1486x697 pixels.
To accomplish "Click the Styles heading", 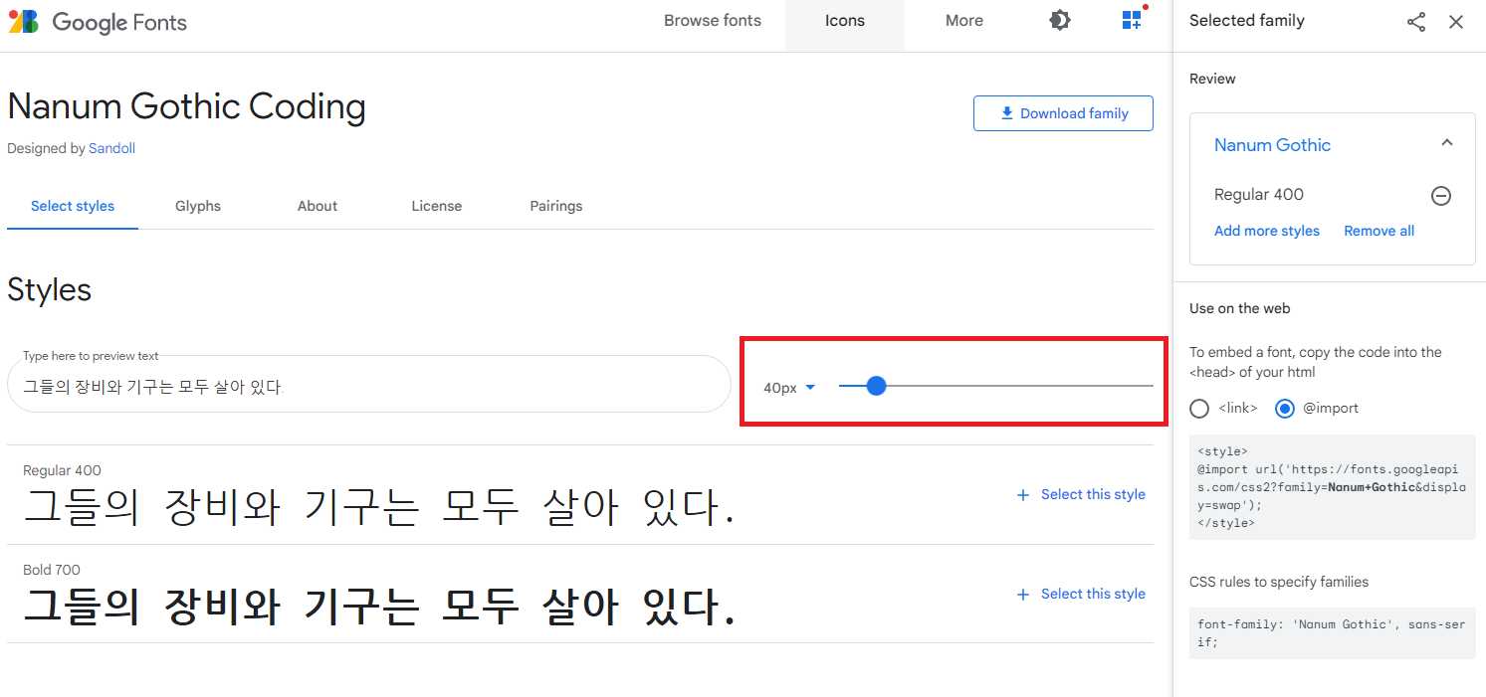I will click(50, 289).
